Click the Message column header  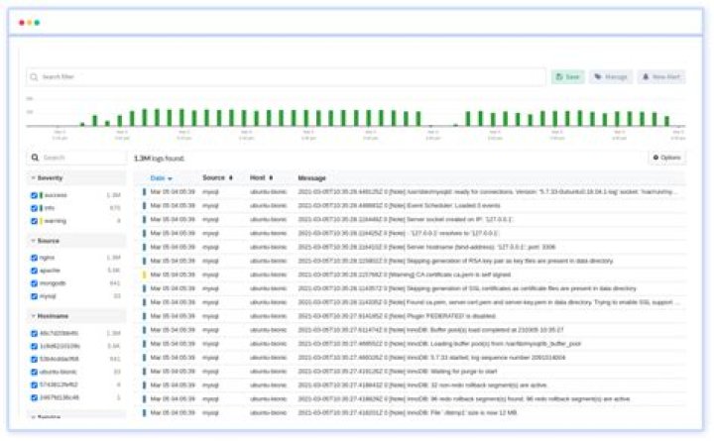(x=312, y=177)
